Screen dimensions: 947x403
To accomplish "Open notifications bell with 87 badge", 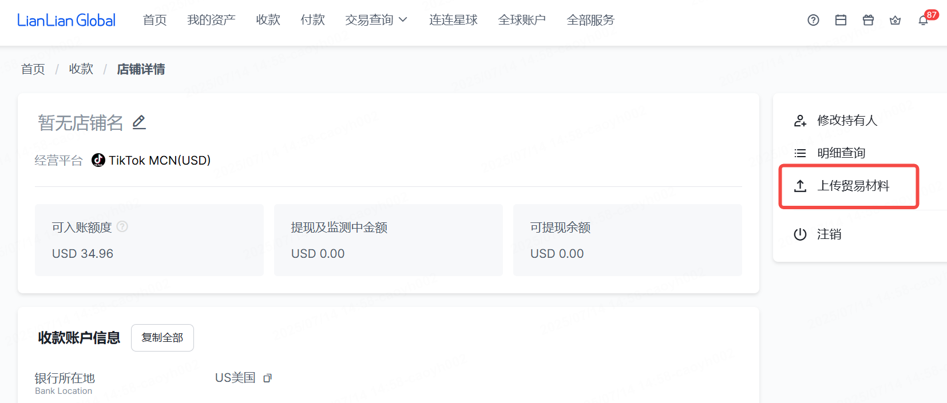I will click(x=923, y=21).
